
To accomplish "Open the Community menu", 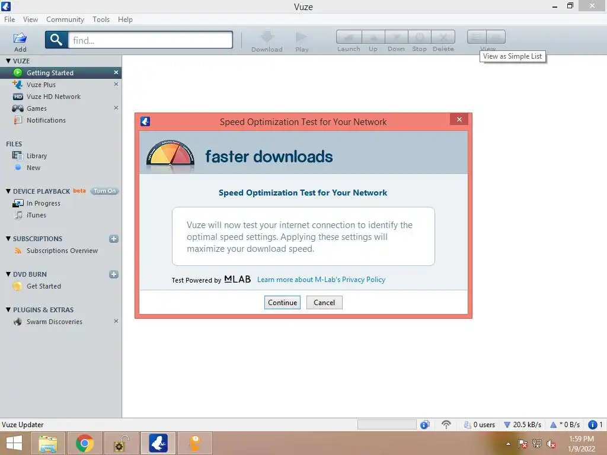I will tap(65, 20).
